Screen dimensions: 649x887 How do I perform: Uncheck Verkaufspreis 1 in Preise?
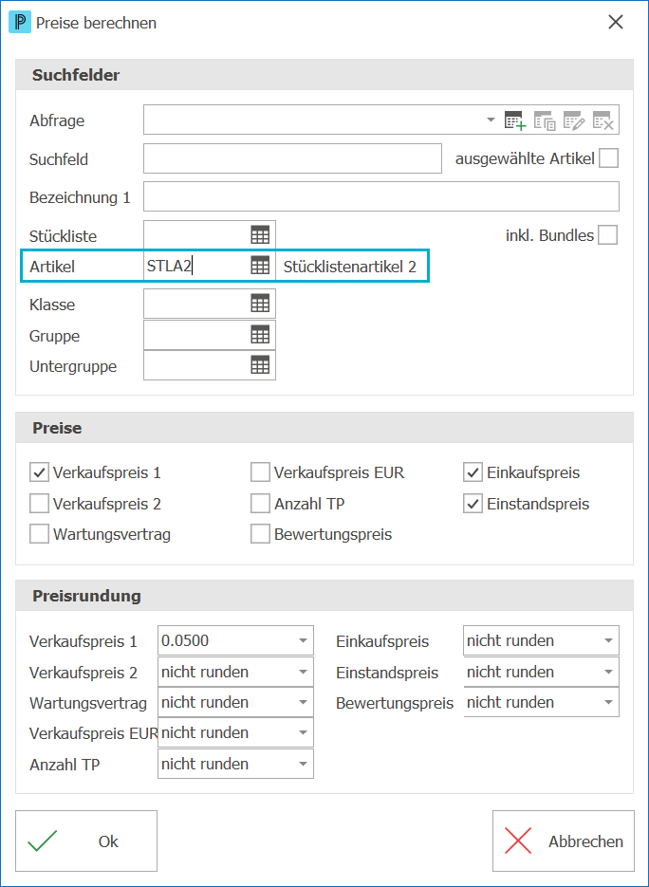(x=39, y=472)
